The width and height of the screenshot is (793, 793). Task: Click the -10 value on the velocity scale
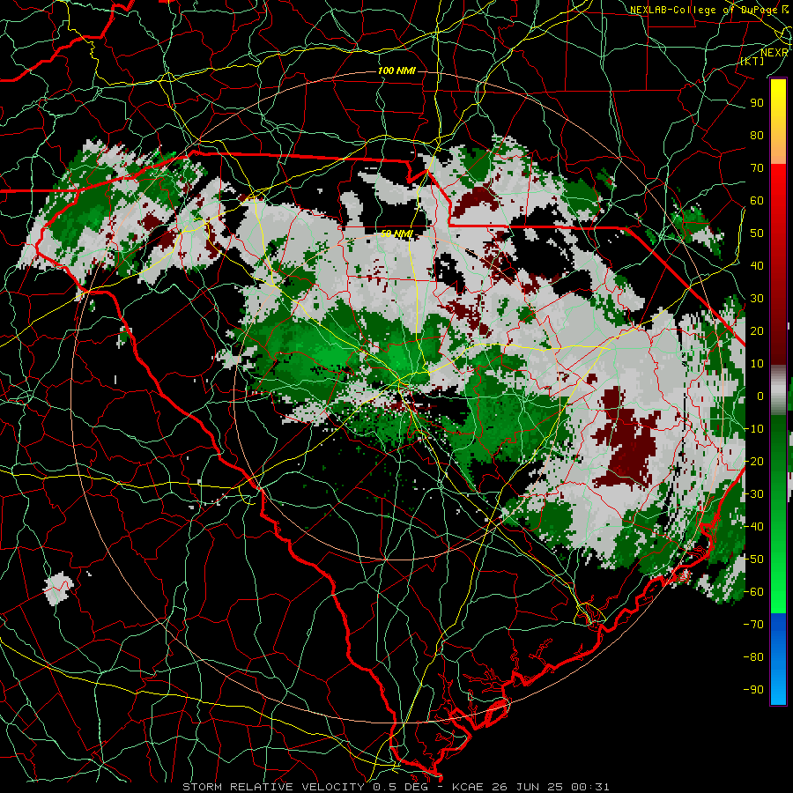pos(753,429)
